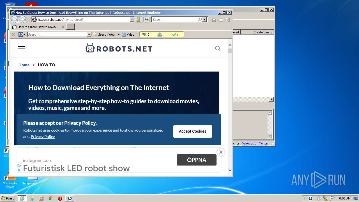359x202 pixels.
Task: Click the magnifier in IE search box
Action: click(200, 19)
